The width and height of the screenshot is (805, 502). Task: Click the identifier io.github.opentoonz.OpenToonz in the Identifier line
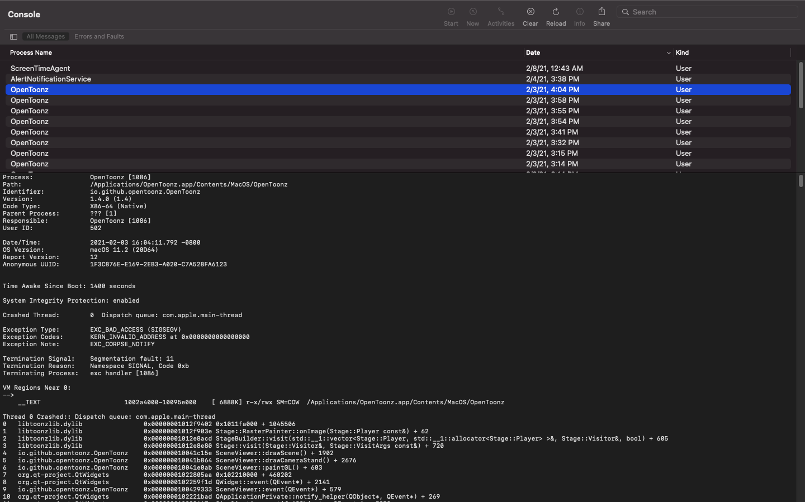(x=145, y=192)
